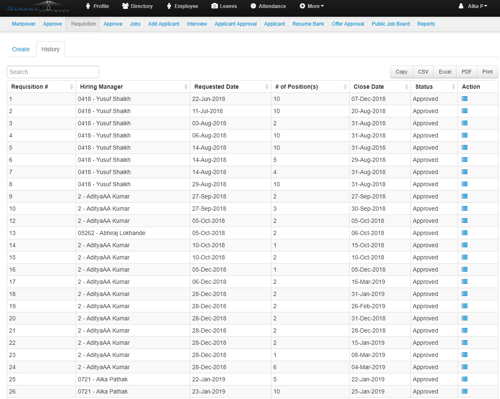Open the Attendance menu item
The height and width of the screenshot is (399, 500).
click(268, 6)
